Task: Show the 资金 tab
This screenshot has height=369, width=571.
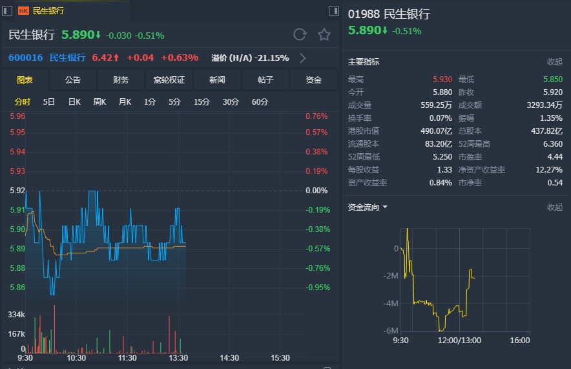Action: pos(314,80)
